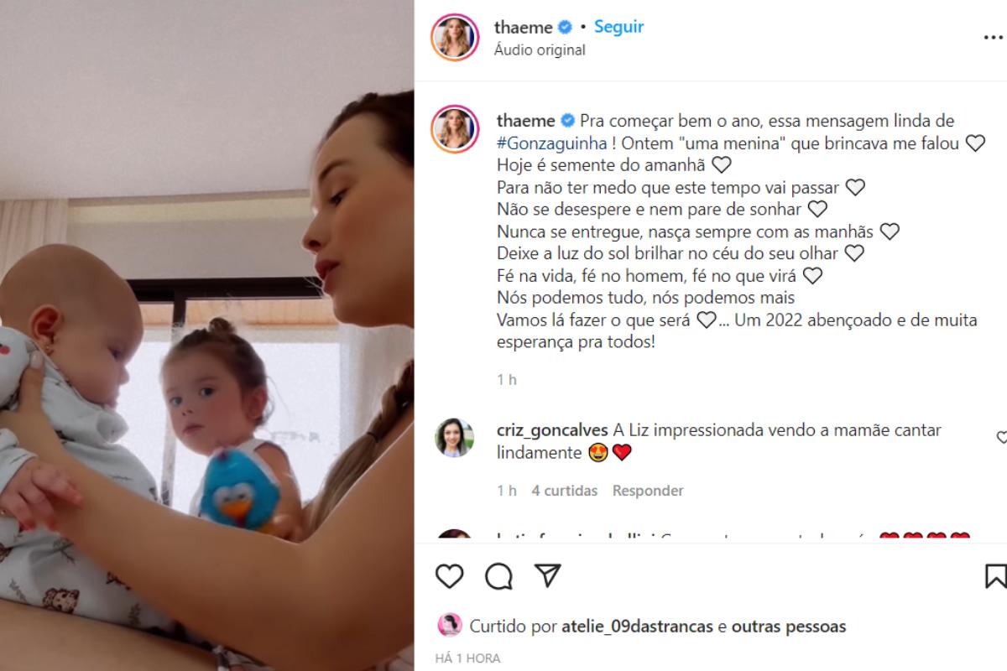Open thaeme profile picture in header
This screenshot has height=671, width=1007.
coord(454,37)
